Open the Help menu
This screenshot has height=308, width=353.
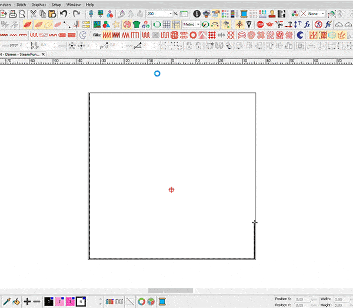(90, 5)
